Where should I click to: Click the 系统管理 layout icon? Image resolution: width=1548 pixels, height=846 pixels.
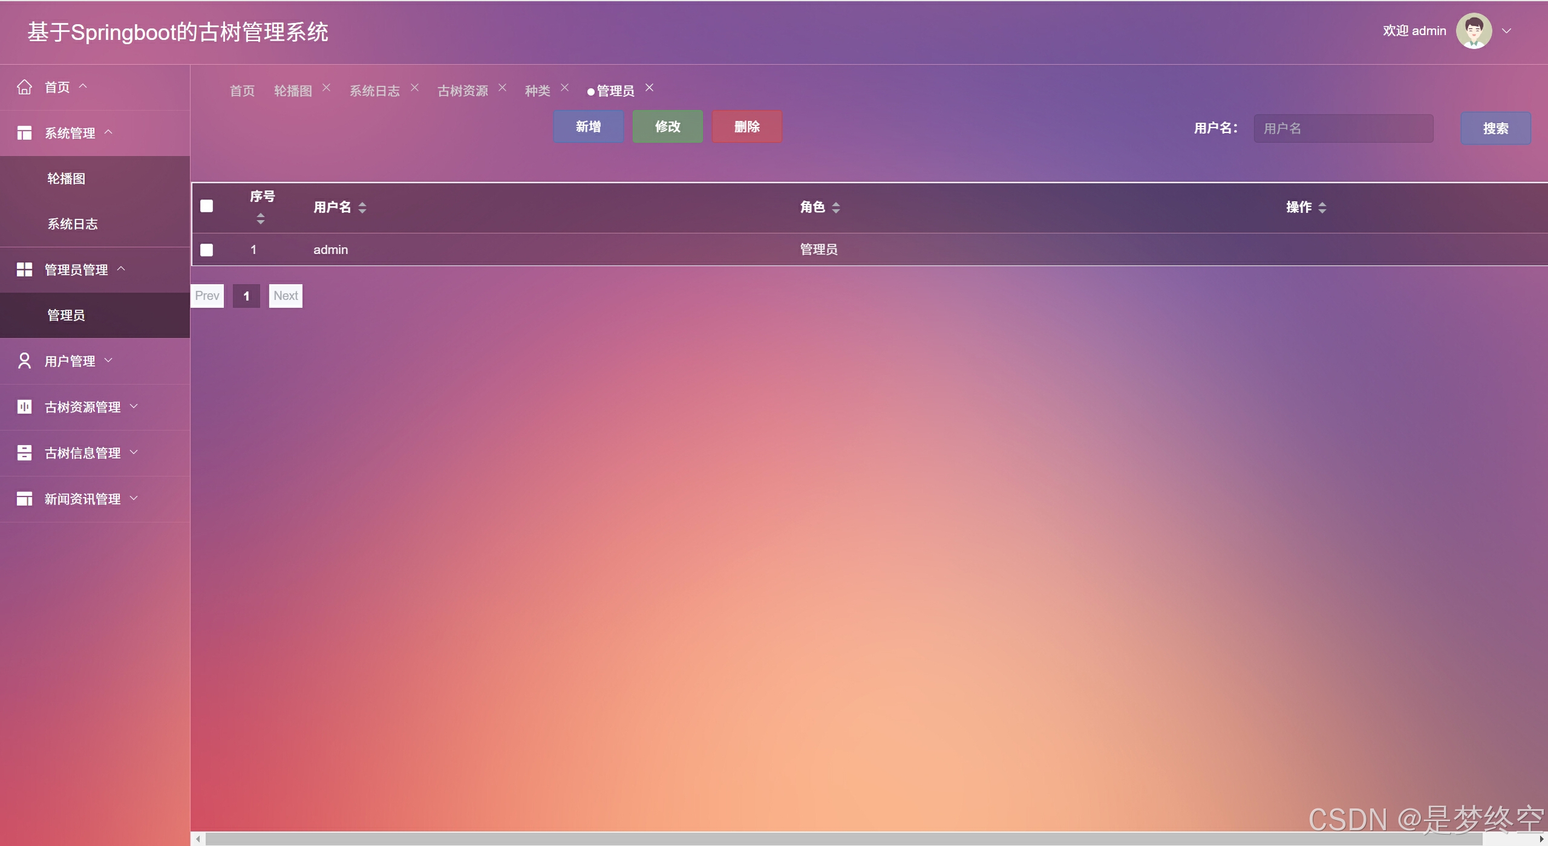pyautogui.click(x=24, y=133)
